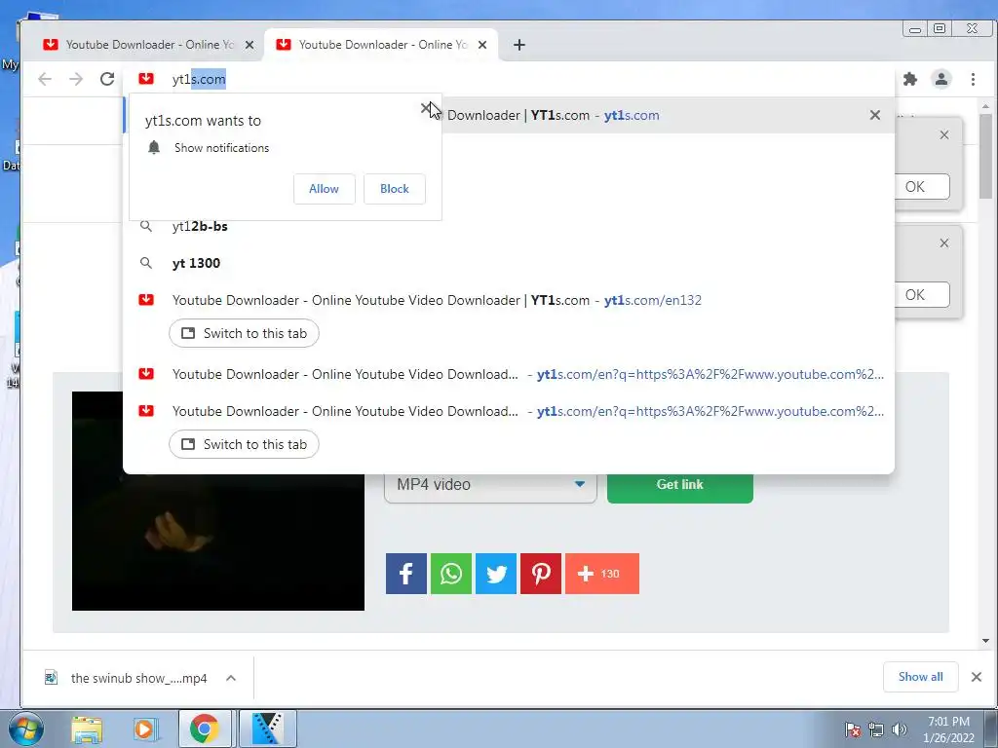Click Show all downloads

coord(920,677)
